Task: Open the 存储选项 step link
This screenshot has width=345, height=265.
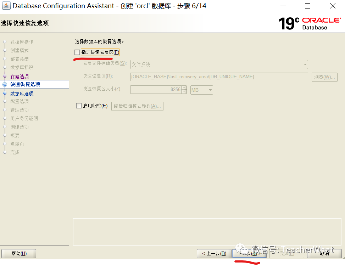Action: (x=20, y=77)
